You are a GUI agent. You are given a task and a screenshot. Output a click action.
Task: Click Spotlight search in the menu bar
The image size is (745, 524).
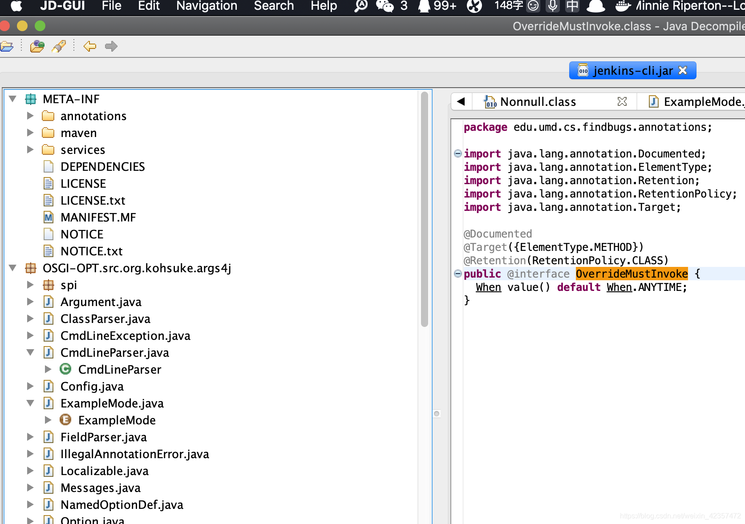coord(360,6)
